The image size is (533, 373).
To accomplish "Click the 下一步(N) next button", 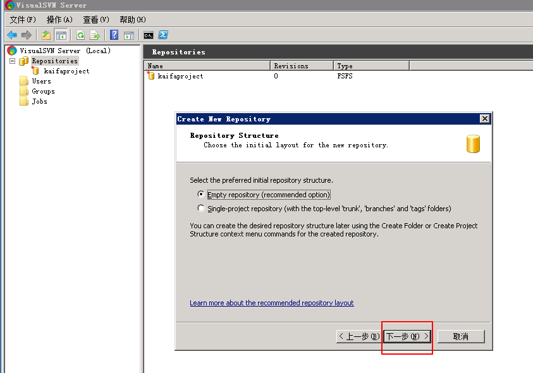I will (407, 336).
